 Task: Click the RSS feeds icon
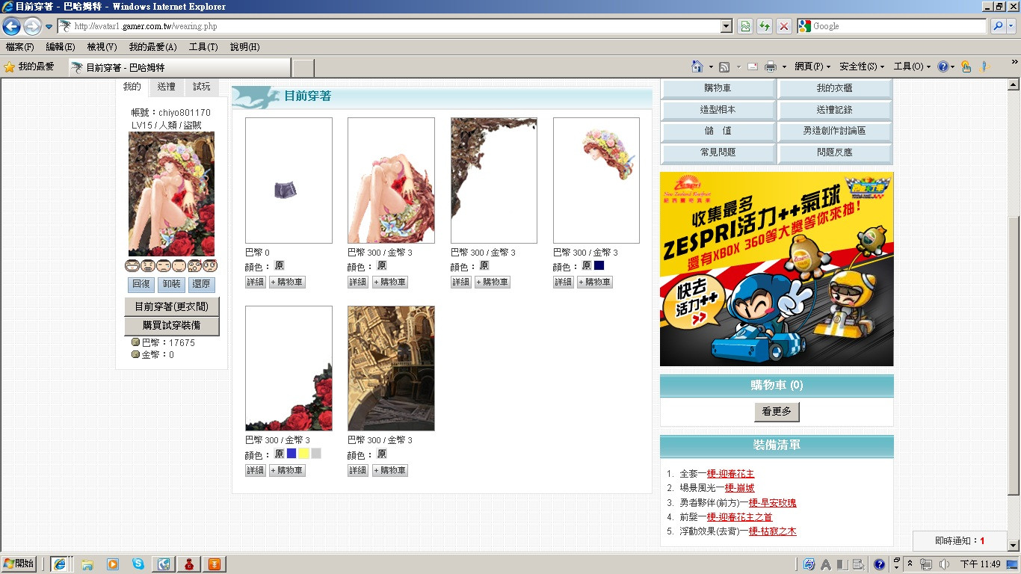click(x=724, y=67)
